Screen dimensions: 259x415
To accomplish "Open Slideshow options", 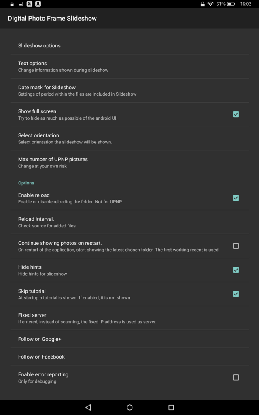I will [129, 45].
